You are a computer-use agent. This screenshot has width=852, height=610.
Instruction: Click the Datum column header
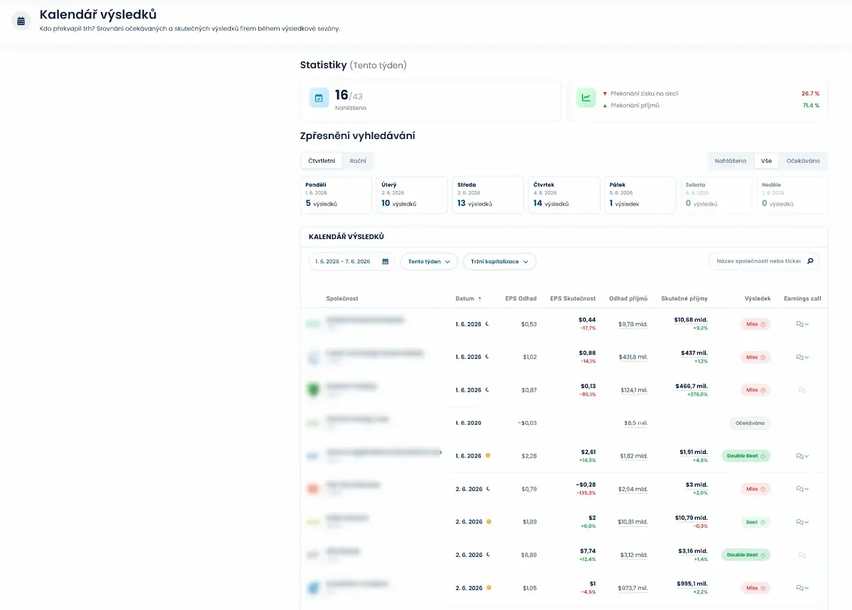click(x=464, y=299)
